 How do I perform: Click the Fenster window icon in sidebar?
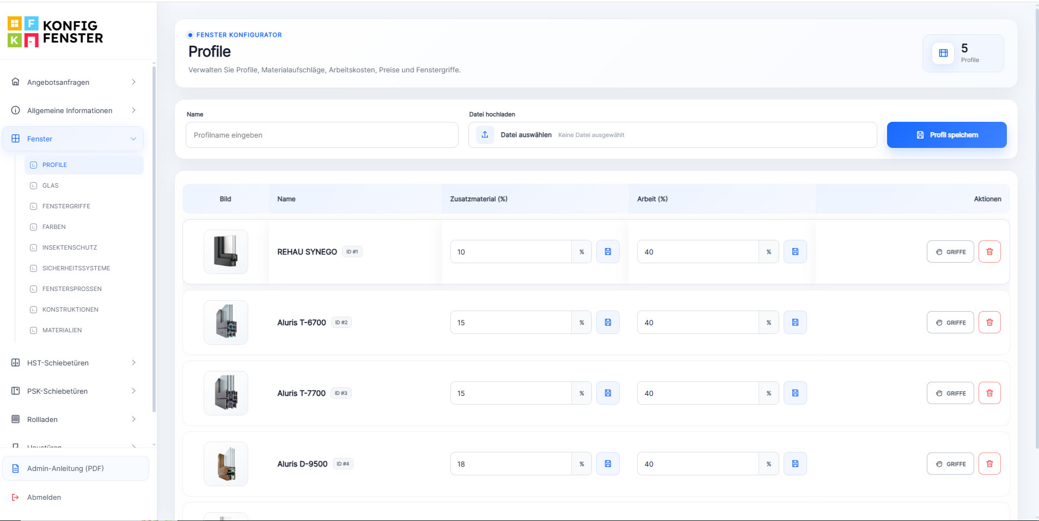pos(16,139)
